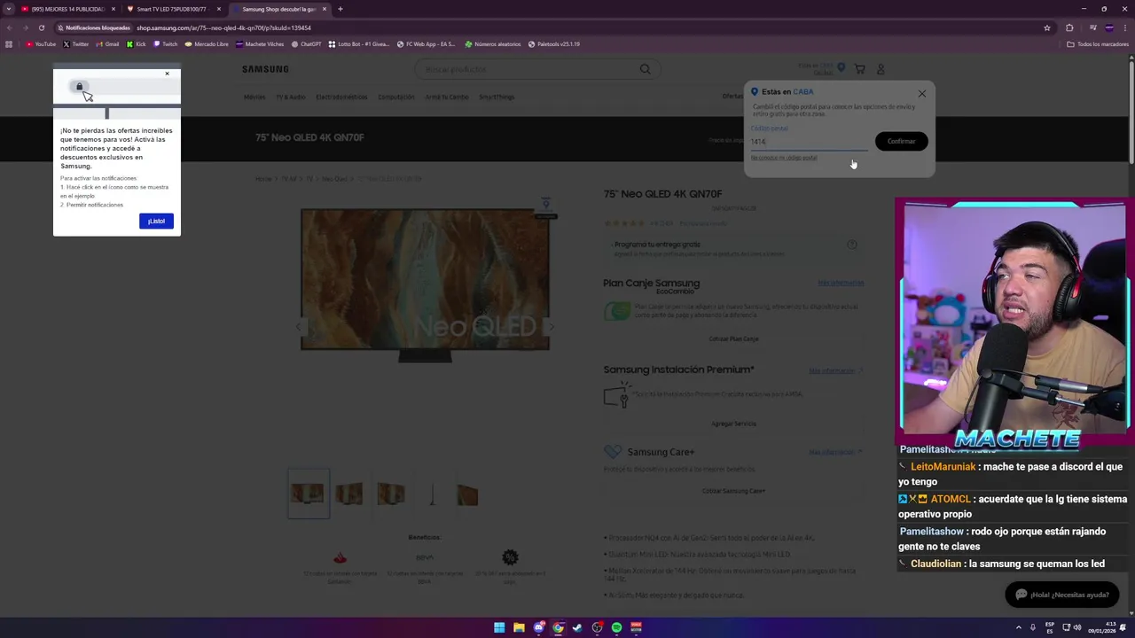Image resolution: width=1135 pixels, height=638 pixels.
Task: Open a new browser tab
Action: (x=340, y=9)
